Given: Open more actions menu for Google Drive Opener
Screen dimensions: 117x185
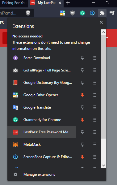Looking at the screenshot, I should (x=95, y=95).
